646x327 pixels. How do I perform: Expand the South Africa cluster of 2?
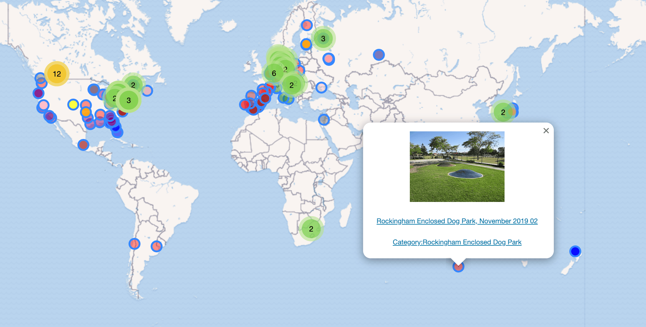click(311, 229)
